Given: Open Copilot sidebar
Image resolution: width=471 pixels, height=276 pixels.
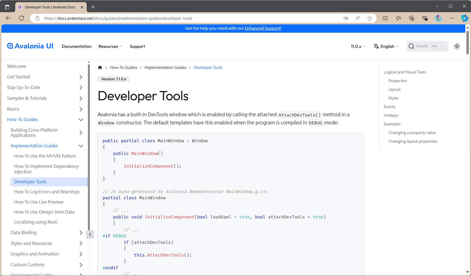Looking at the screenshot, I should (465, 18).
